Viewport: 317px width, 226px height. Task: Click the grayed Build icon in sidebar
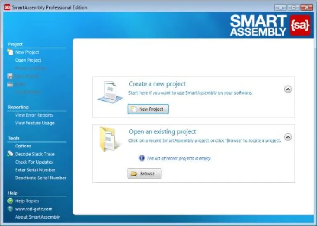click(10, 84)
